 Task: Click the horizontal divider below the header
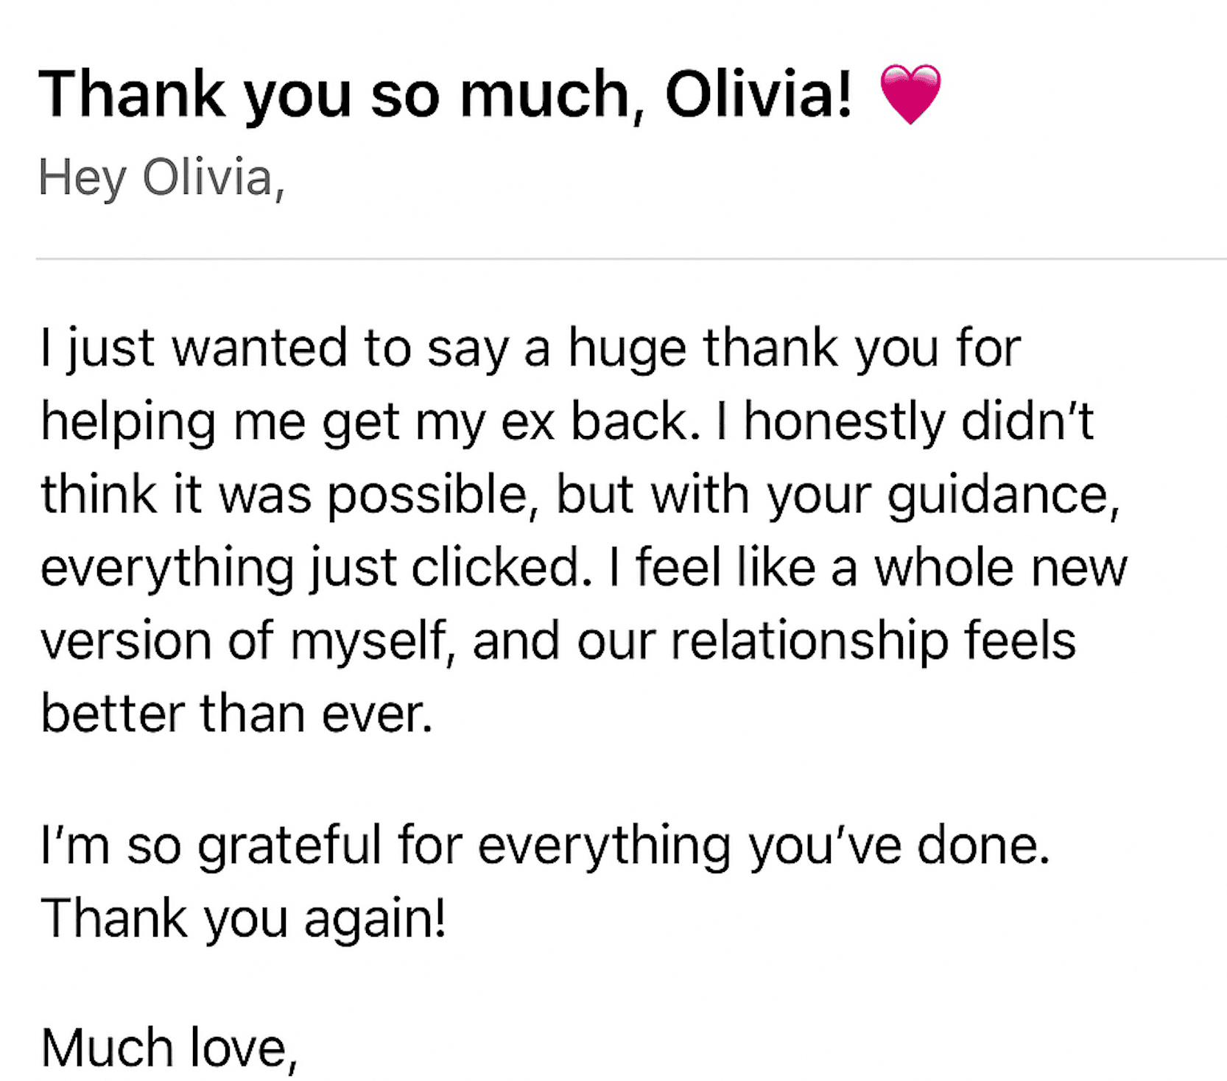tap(631, 258)
